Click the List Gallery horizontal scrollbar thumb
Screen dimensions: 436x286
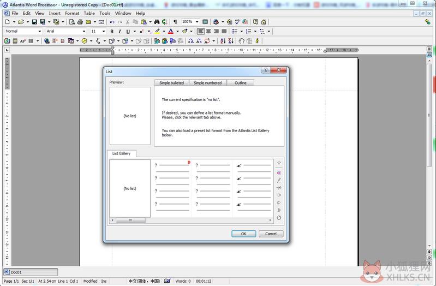click(x=130, y=220)
